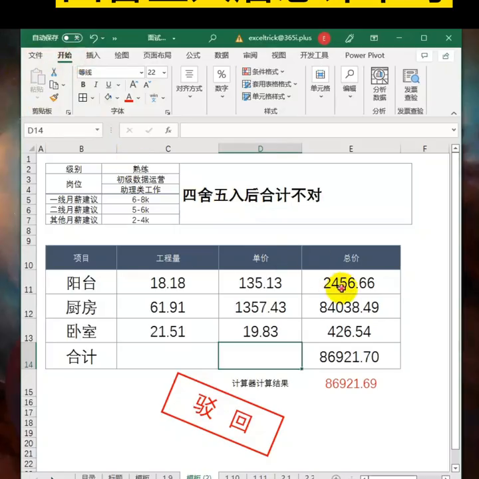Click the Format Painter brush

pos(54,97)
